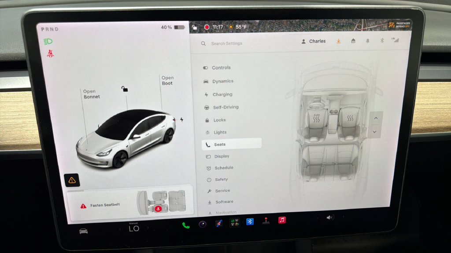Open the yellow warning alerts icon
Image resolution: width=451 pixels, height=253 pixels.
coord(72,180)
